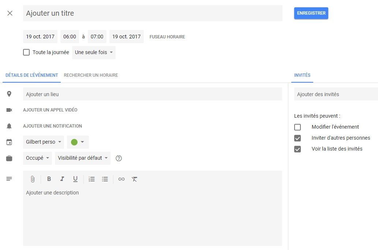Screen dimensions: 378x250
Task: Toggle italic formatting in description
Action: [x=62, y=179]
